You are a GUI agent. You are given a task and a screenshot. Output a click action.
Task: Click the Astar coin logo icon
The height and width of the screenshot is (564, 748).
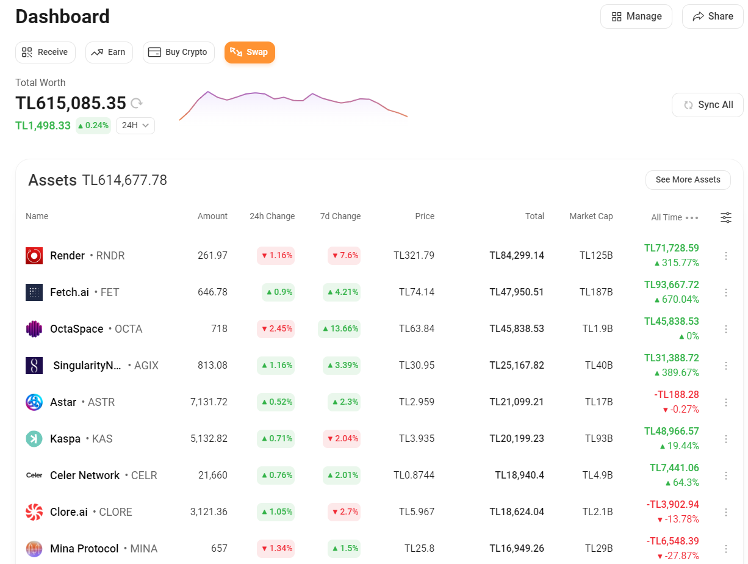[x=34, y=402]
